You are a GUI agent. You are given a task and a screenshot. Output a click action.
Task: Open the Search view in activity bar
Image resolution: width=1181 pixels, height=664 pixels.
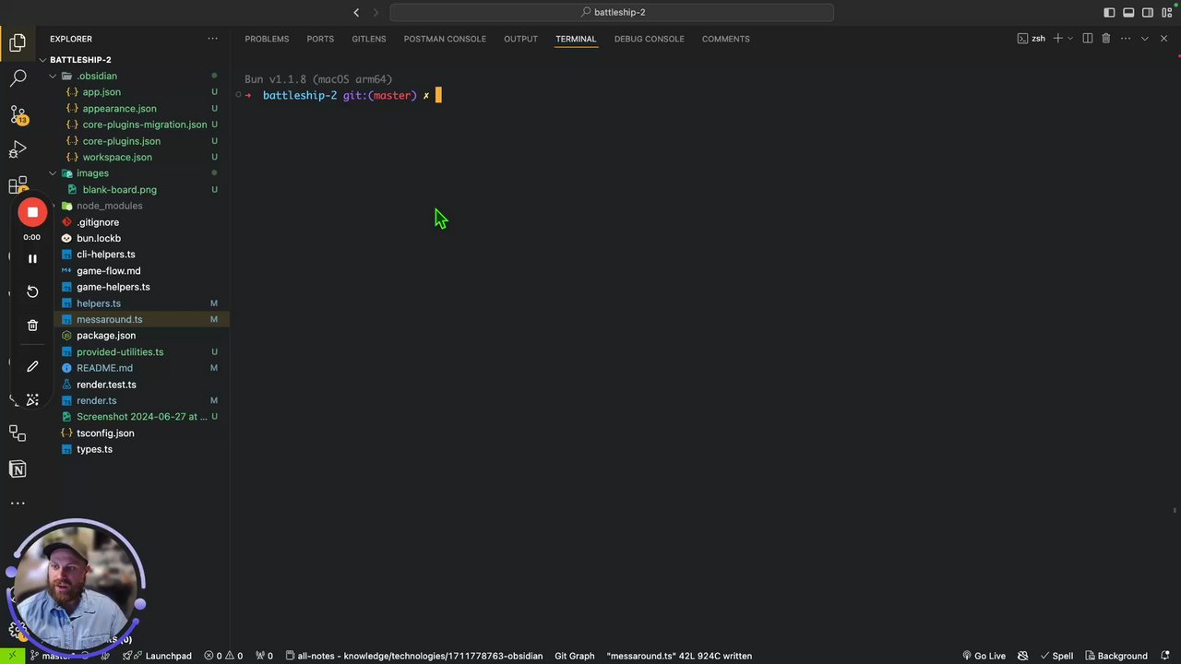point(18,77)
